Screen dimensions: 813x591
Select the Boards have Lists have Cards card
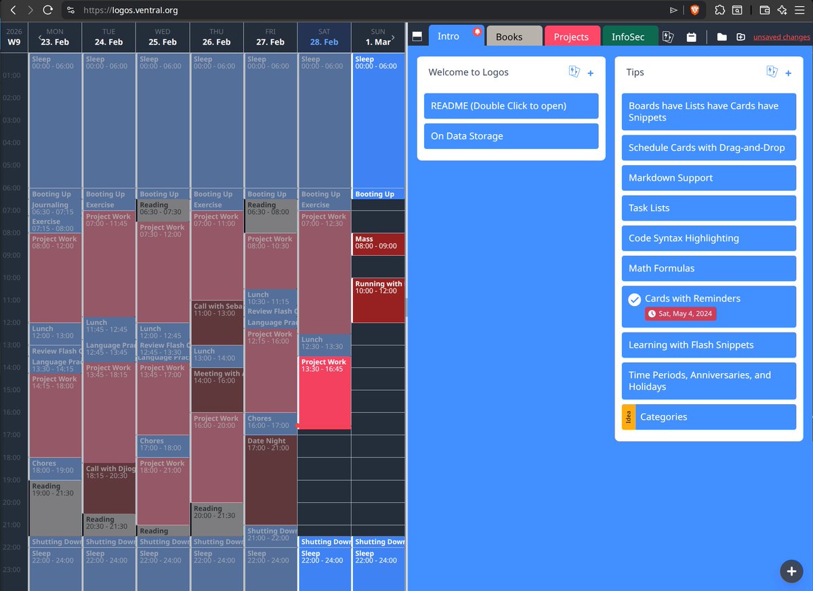coord(709,112)
